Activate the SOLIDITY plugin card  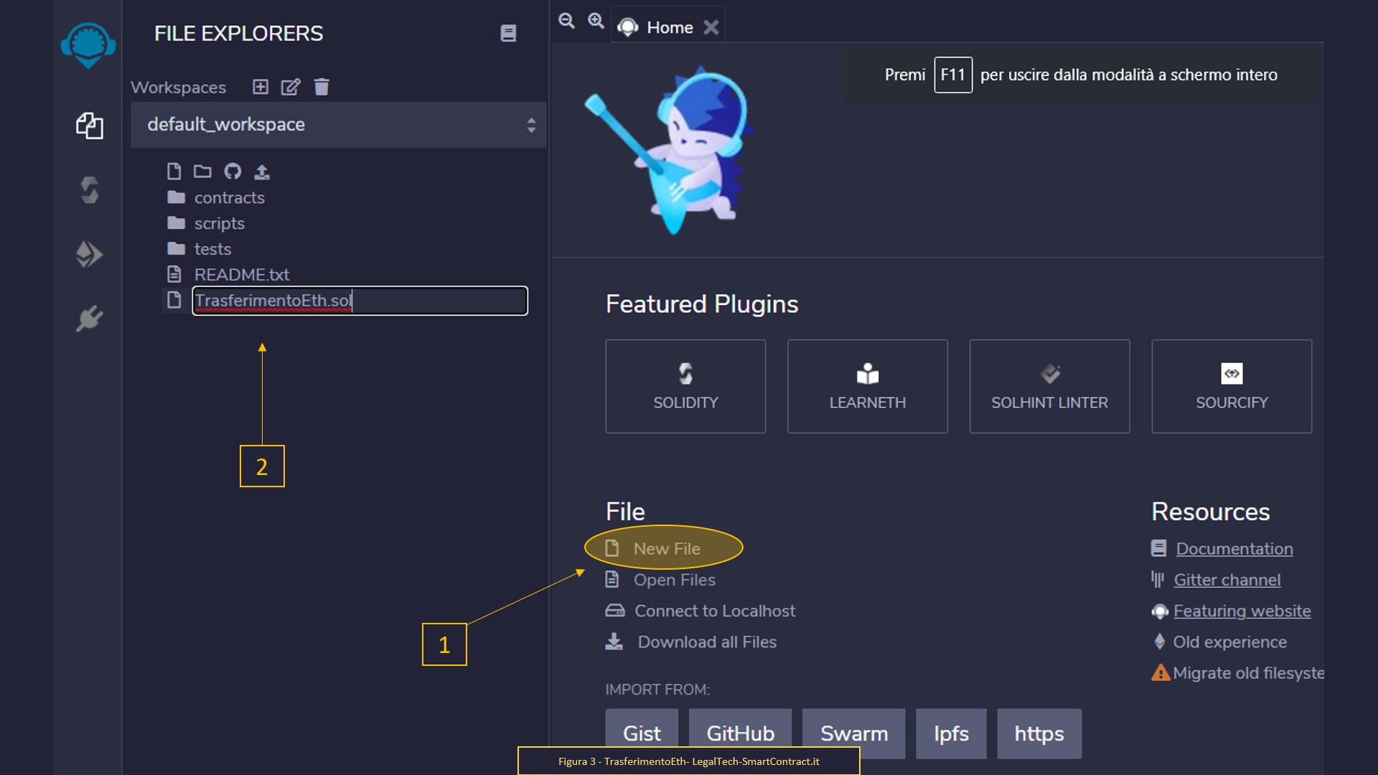point(685,386)
